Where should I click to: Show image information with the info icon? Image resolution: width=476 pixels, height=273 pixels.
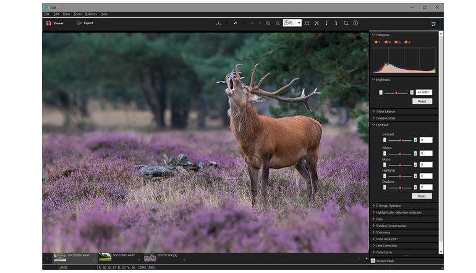(355, 23)
